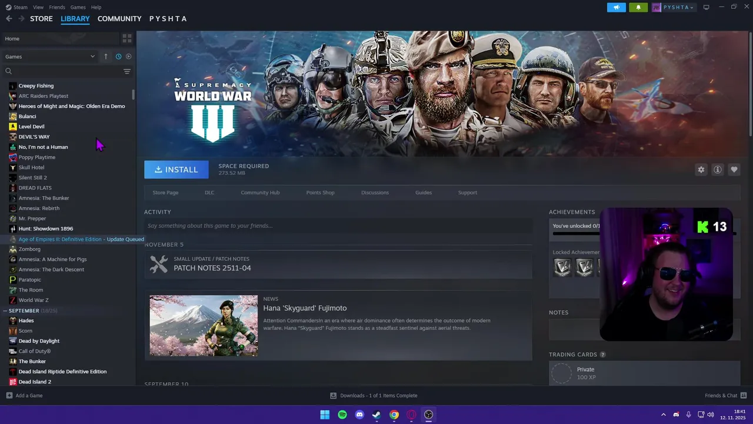Image resolution: width=753 pixels, height=424 pixels.
Task: Open Downloads status in bottom bar
Action: (x=374, y=396)
